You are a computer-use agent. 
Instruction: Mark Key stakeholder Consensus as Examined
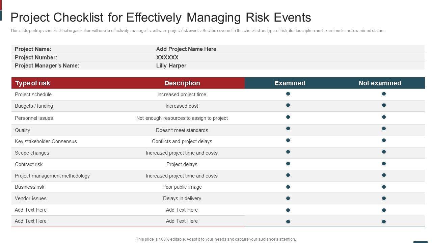(288, 140)
